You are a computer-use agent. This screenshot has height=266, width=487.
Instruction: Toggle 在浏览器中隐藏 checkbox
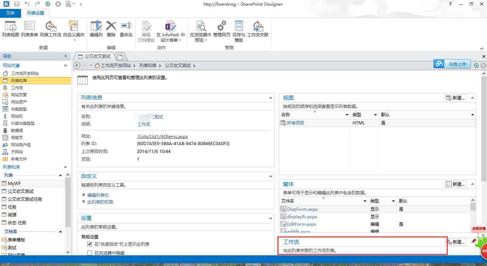click(90, 253)
